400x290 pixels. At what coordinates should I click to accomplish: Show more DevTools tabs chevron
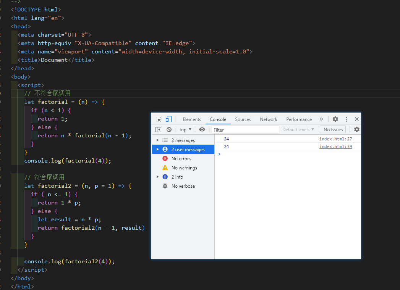[321, 119]
